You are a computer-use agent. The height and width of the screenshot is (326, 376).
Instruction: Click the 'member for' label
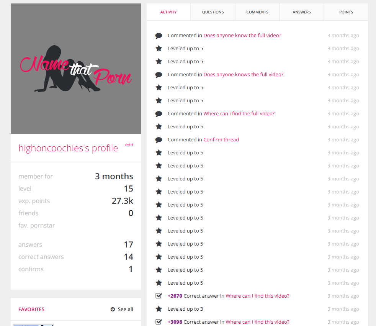(36, 176)
